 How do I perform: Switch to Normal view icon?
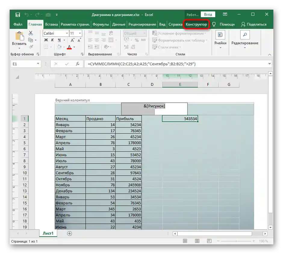[x=185, y=241]
